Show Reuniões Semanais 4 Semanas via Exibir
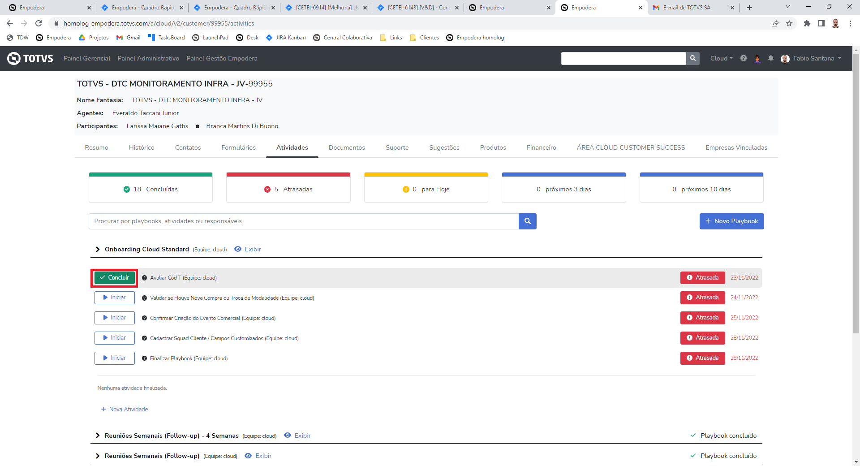860x466 pixels. coord(297,436)
